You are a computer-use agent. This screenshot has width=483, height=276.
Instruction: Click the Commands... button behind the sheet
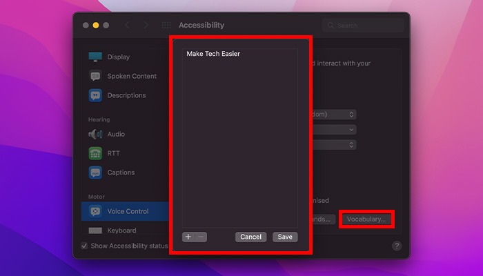(324, 219)
